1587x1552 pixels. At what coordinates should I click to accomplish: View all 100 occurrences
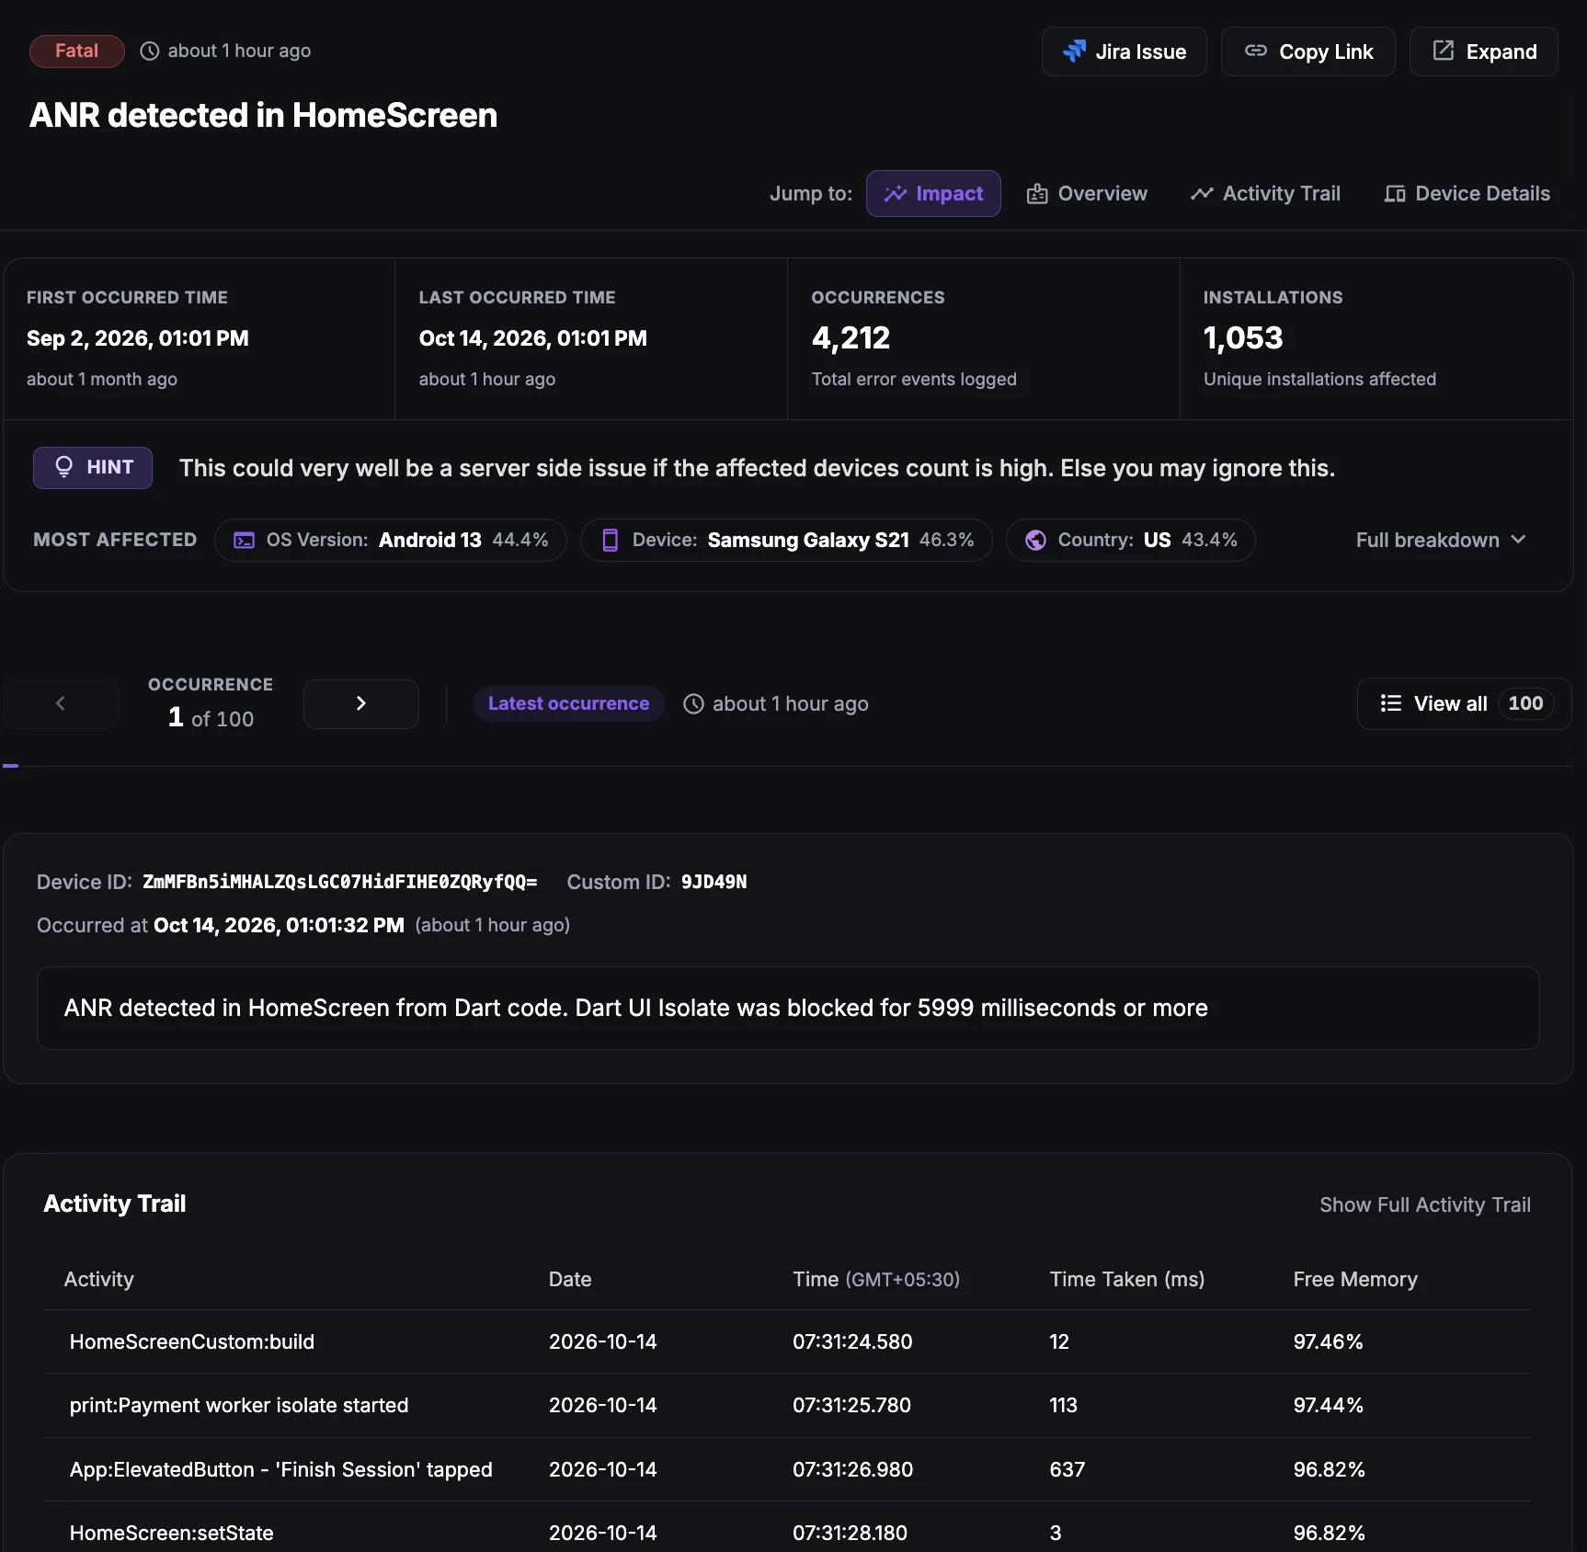pyautogui.click(x=1464, y=703)
